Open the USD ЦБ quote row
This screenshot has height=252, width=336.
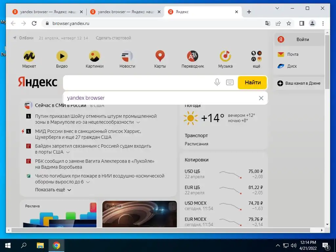(223, 174)
